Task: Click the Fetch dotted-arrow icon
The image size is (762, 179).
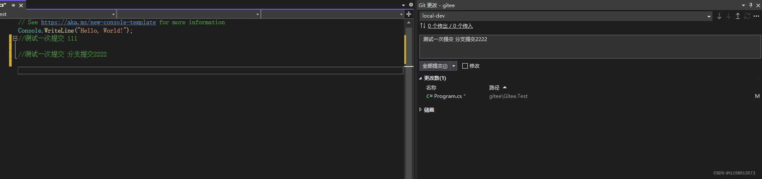Action: [x=719, y=16]
